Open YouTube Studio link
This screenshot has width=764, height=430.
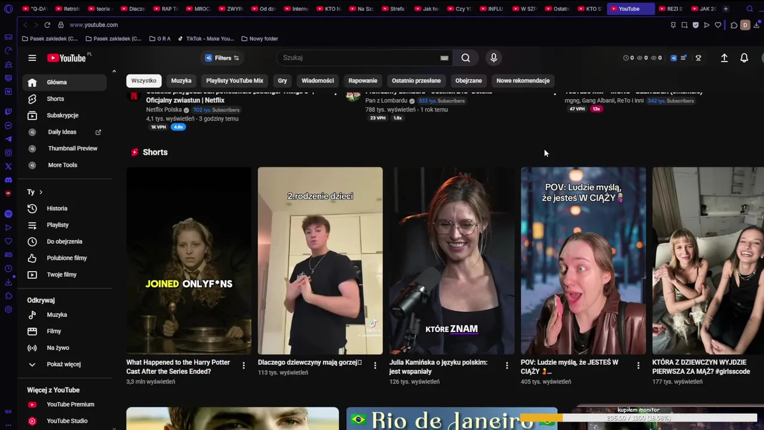[64, 421]
